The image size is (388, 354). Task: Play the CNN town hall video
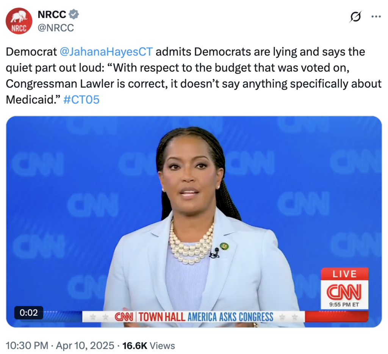coord(194,222)
